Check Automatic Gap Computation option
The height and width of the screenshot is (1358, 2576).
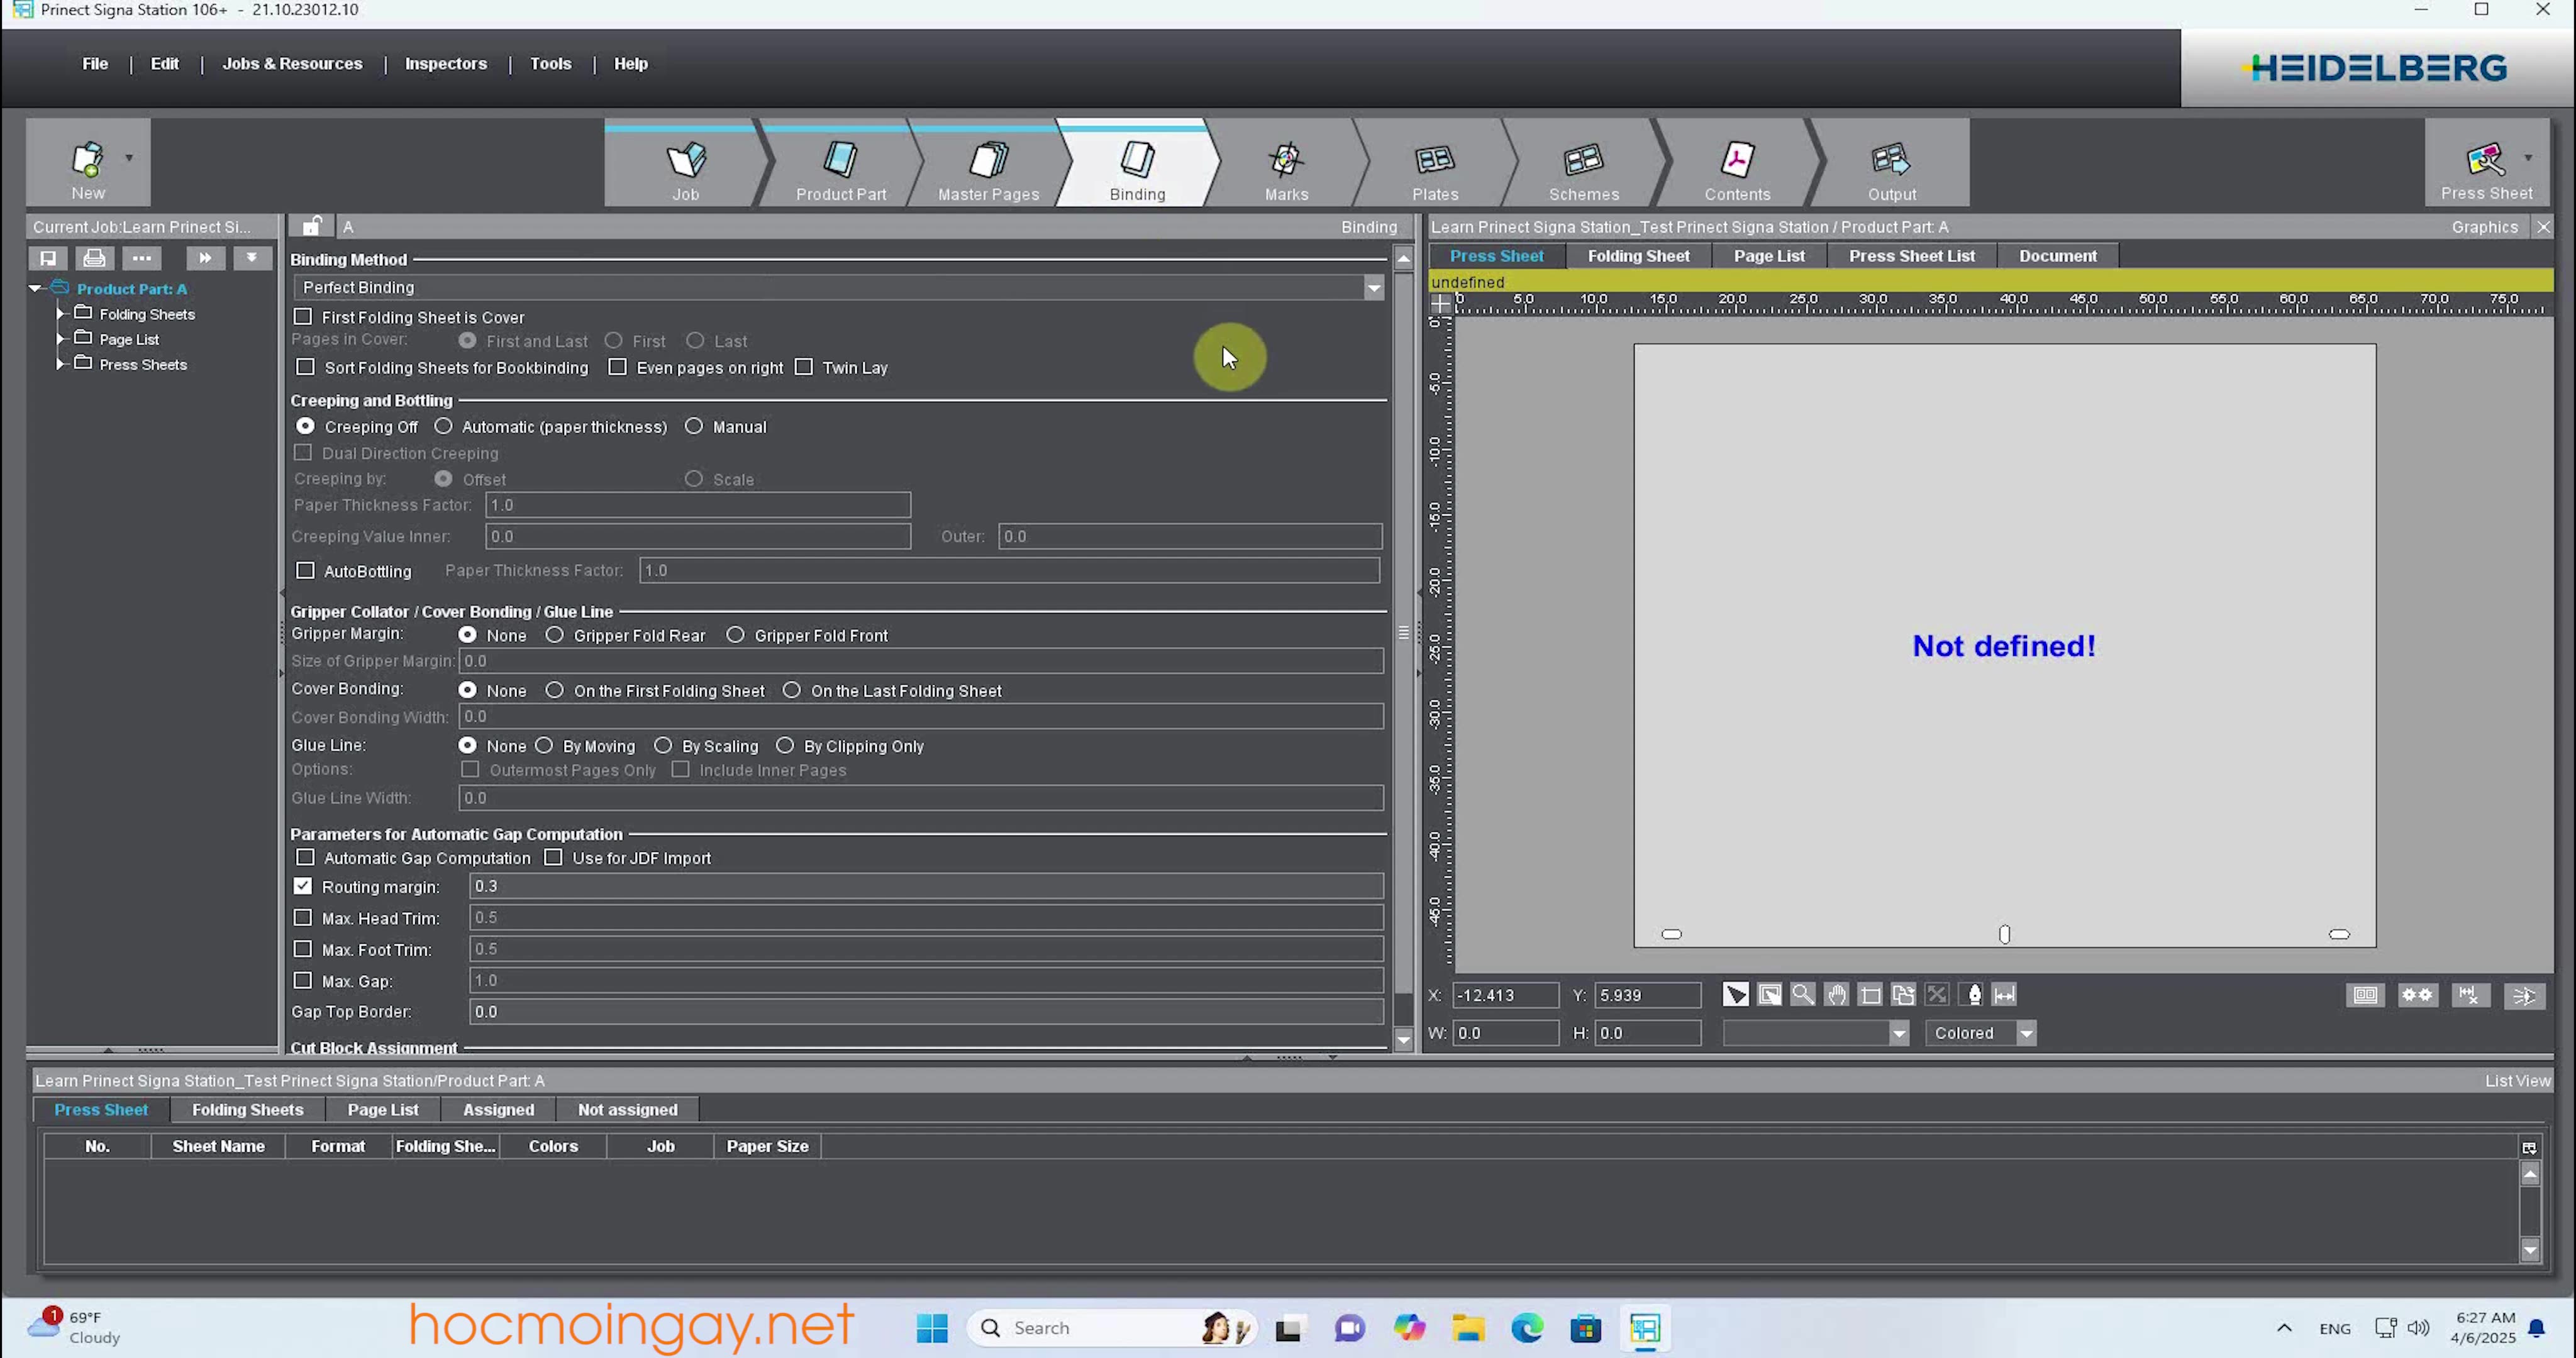[306, 857]
